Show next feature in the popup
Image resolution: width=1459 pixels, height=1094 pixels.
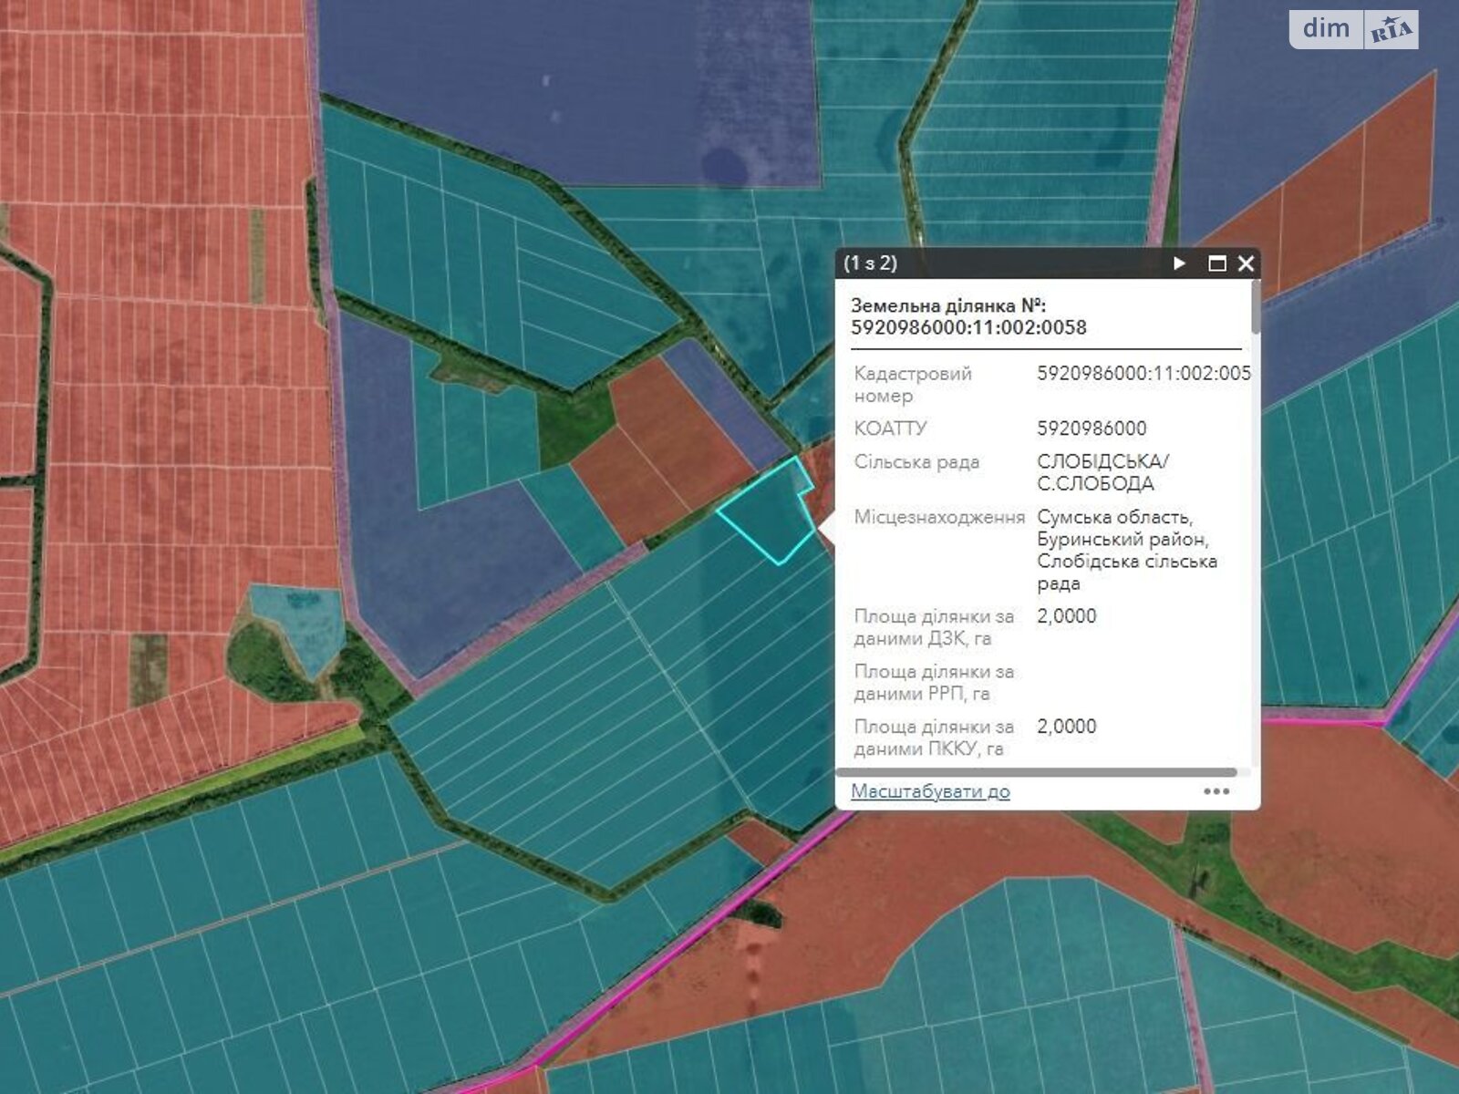[x=1179, y=263]
